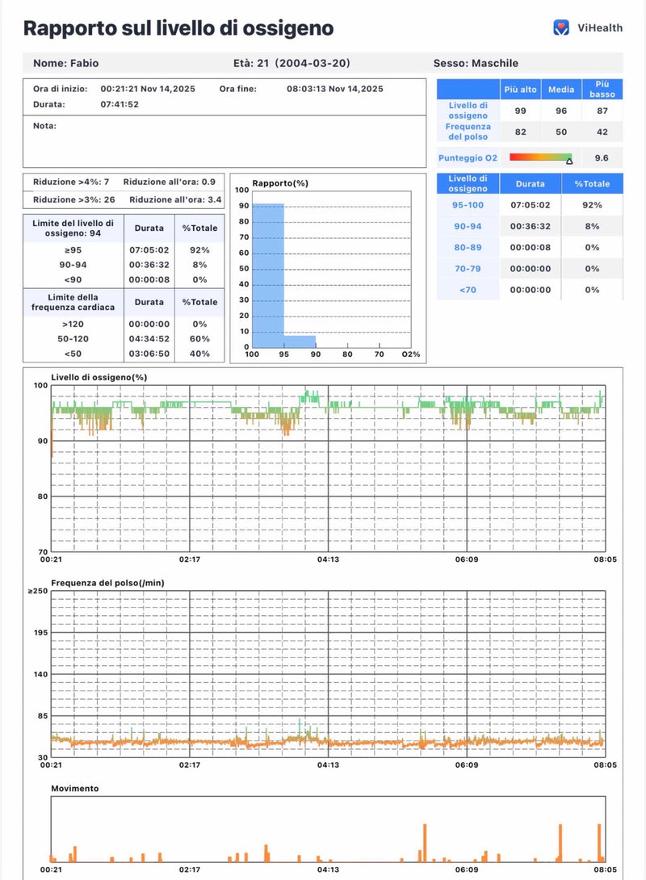Select the blue 70-79 oxygen range
This screenshot has width=646, height=880.
click(x=468, y=269)
